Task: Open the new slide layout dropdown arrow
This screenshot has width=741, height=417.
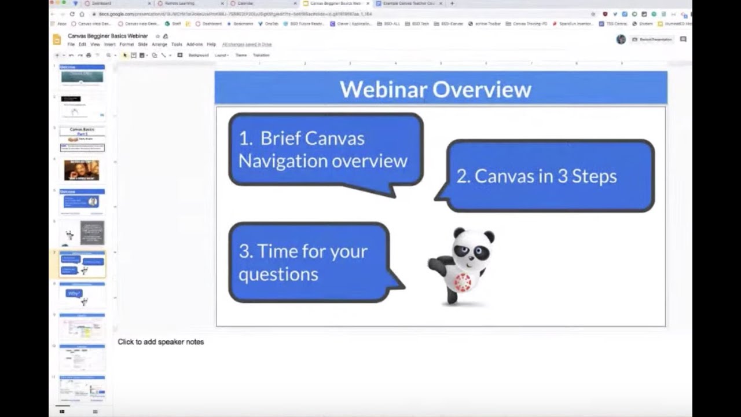Action: [64, 55]
